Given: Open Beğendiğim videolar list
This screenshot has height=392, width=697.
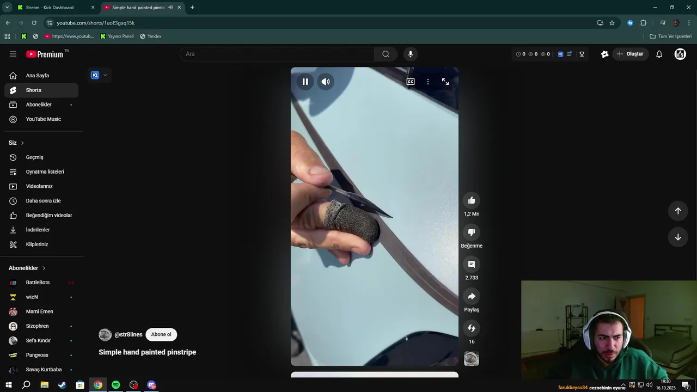Looking at the screenshot, I should 41,215.
